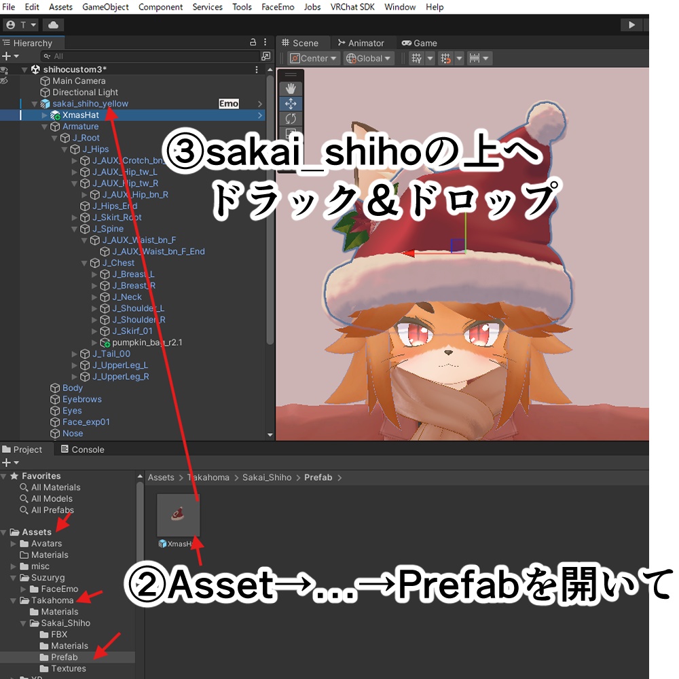Collapse the shihocustom3 scene
679x679 pixels.
click(x=24, y=69)
